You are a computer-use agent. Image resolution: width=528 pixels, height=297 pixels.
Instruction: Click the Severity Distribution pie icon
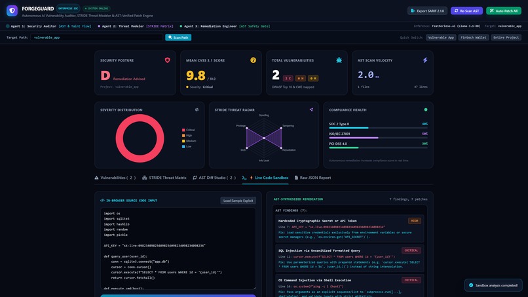197,109
